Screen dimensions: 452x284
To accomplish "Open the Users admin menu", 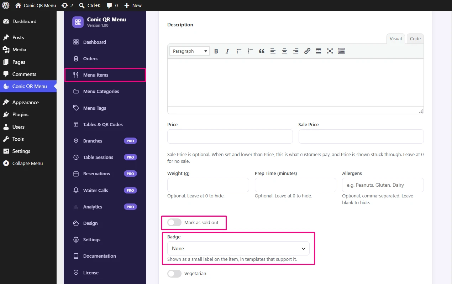I will pos(28,127).
